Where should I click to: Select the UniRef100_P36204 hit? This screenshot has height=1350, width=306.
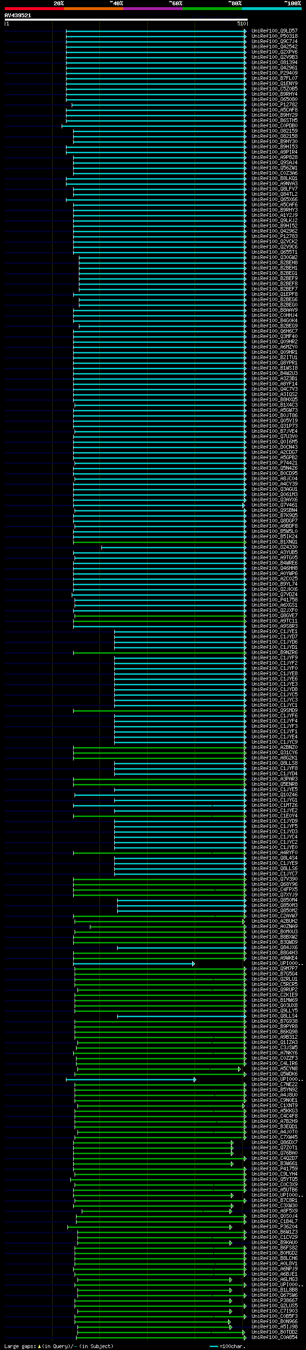(274, 1227)
